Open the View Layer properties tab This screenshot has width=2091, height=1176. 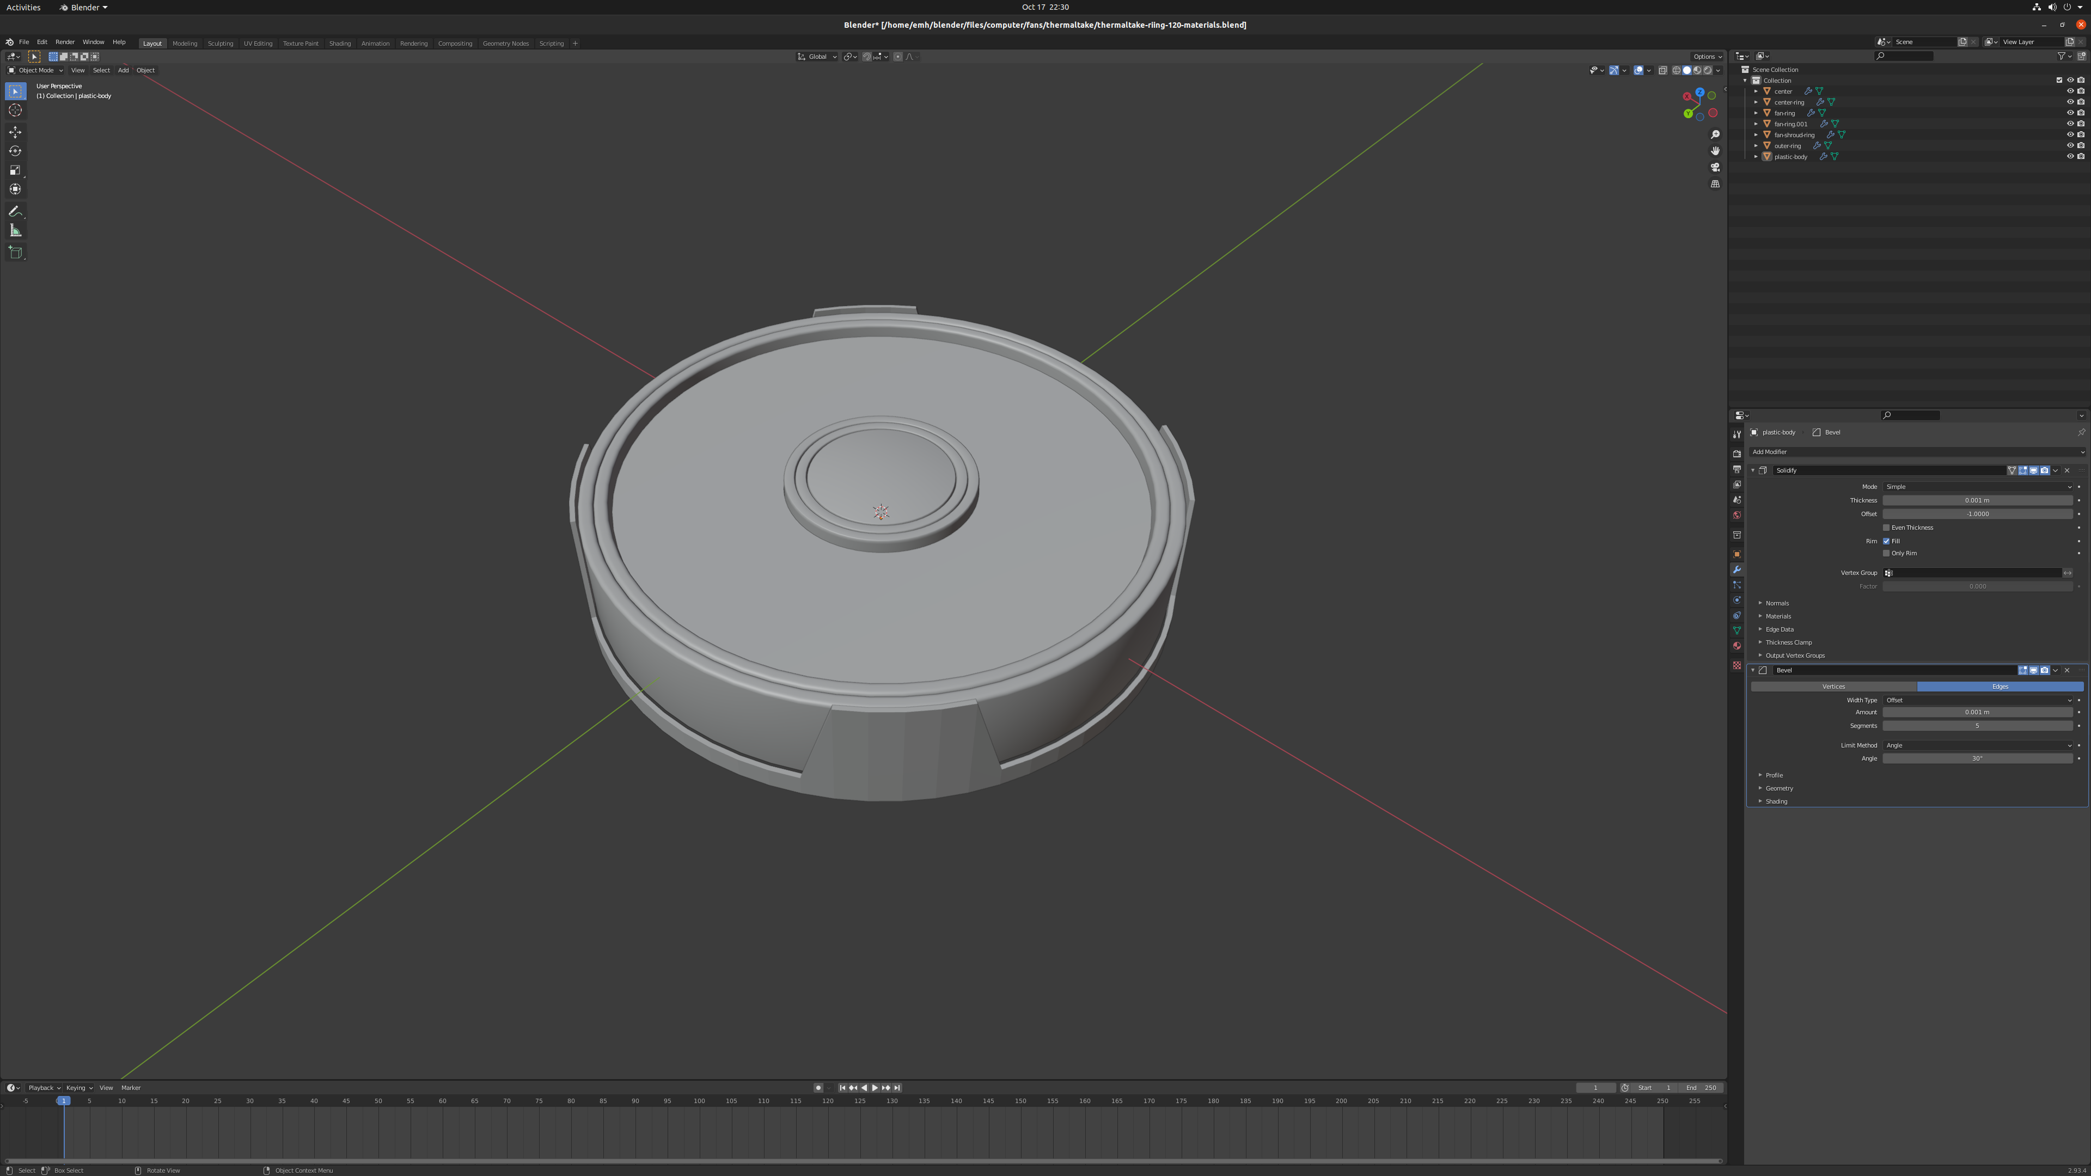1737,485
